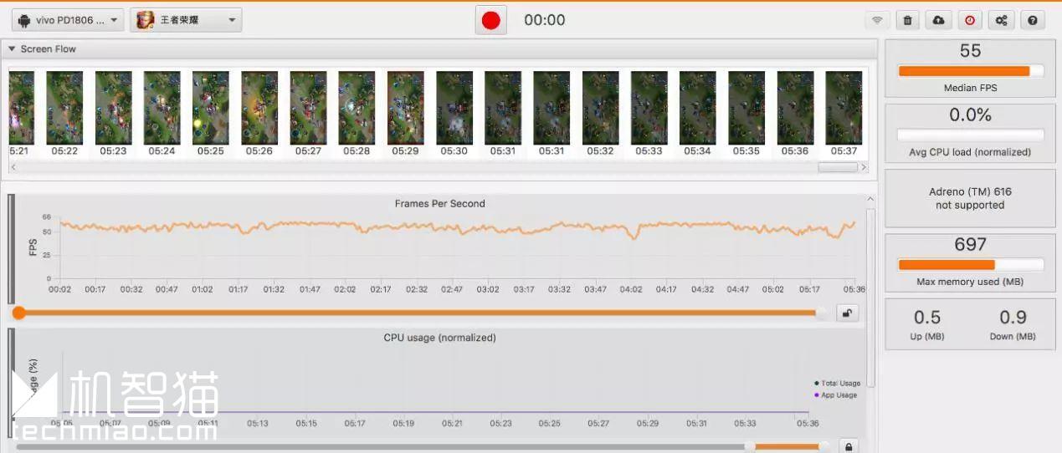
Task: Select the 05:28 screen flow thumbnail
Action: coord(357,108)
